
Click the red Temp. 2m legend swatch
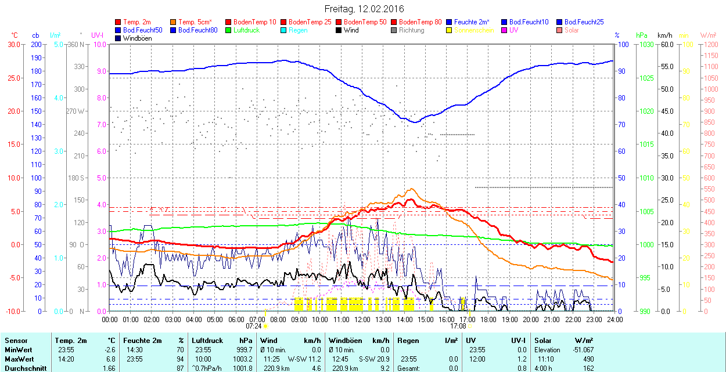tap(118, 21)
